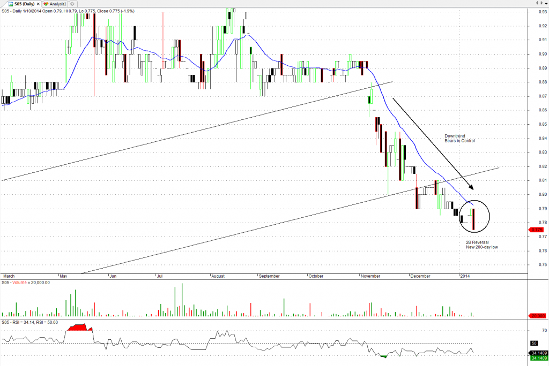This screenshot has height=366, width=549.
Task: Close the S05 (Daily) tab
Action: coord(38,4)
